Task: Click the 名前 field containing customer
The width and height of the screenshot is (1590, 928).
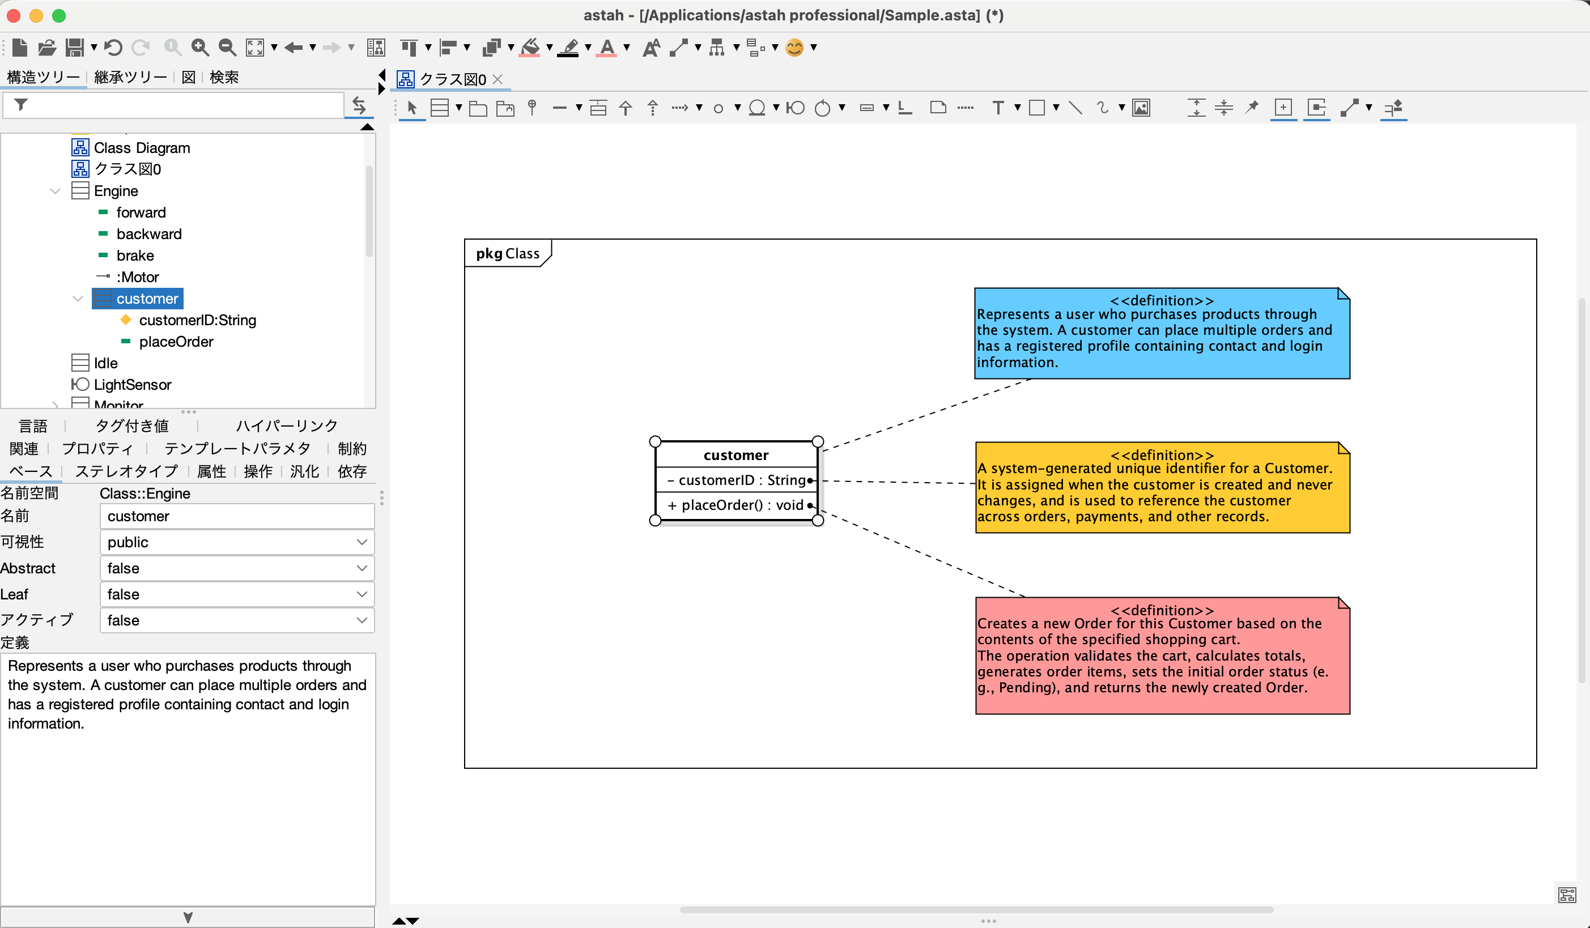Action: (237, 516)
